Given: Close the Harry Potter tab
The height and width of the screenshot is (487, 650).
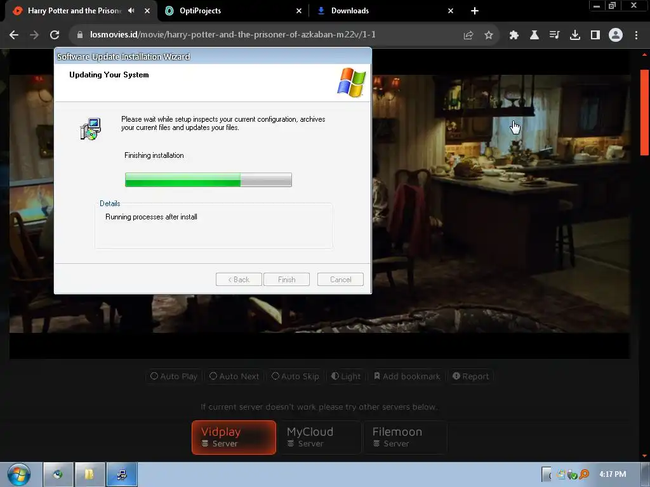Looking at the screenshot, I should [147, 11].
